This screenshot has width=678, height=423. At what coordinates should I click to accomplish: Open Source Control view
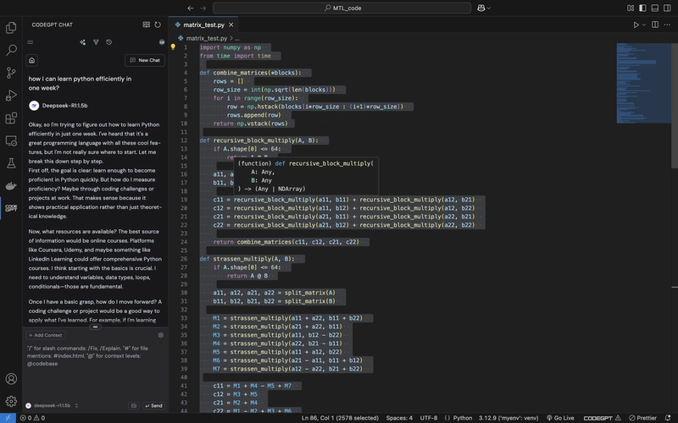pyautogui.click(x=11, y=73)
